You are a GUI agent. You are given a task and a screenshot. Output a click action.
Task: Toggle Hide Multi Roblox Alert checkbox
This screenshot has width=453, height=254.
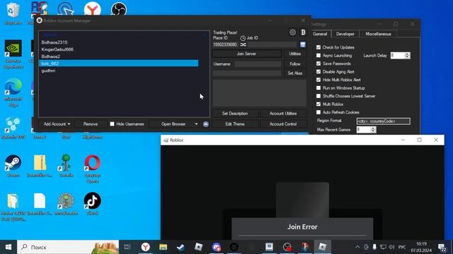[319, 80]
